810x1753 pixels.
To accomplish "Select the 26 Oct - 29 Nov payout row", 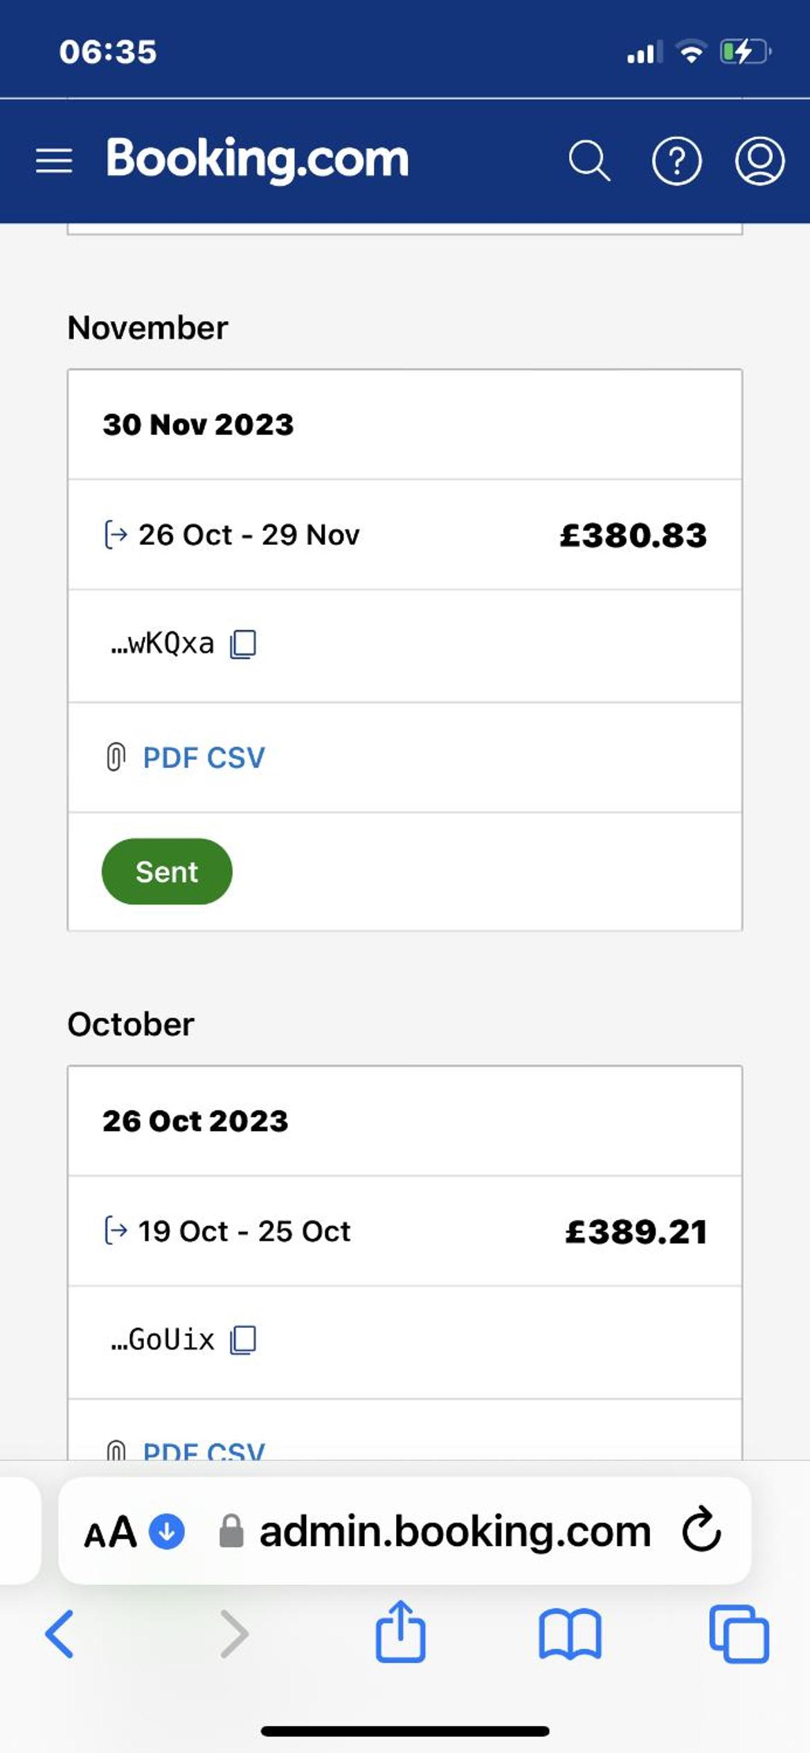I will pyautogui.click(x=405, y=534).
